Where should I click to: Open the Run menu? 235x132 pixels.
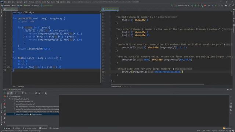click(48, 2)
